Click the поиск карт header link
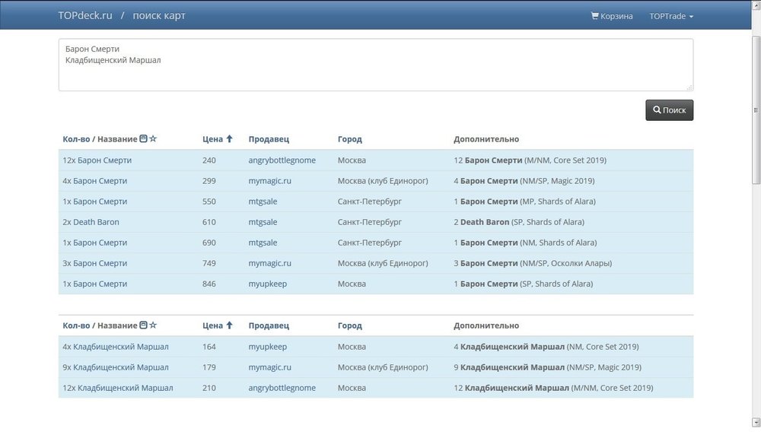The width and height of the screenshot is (761, 438). 158,15
